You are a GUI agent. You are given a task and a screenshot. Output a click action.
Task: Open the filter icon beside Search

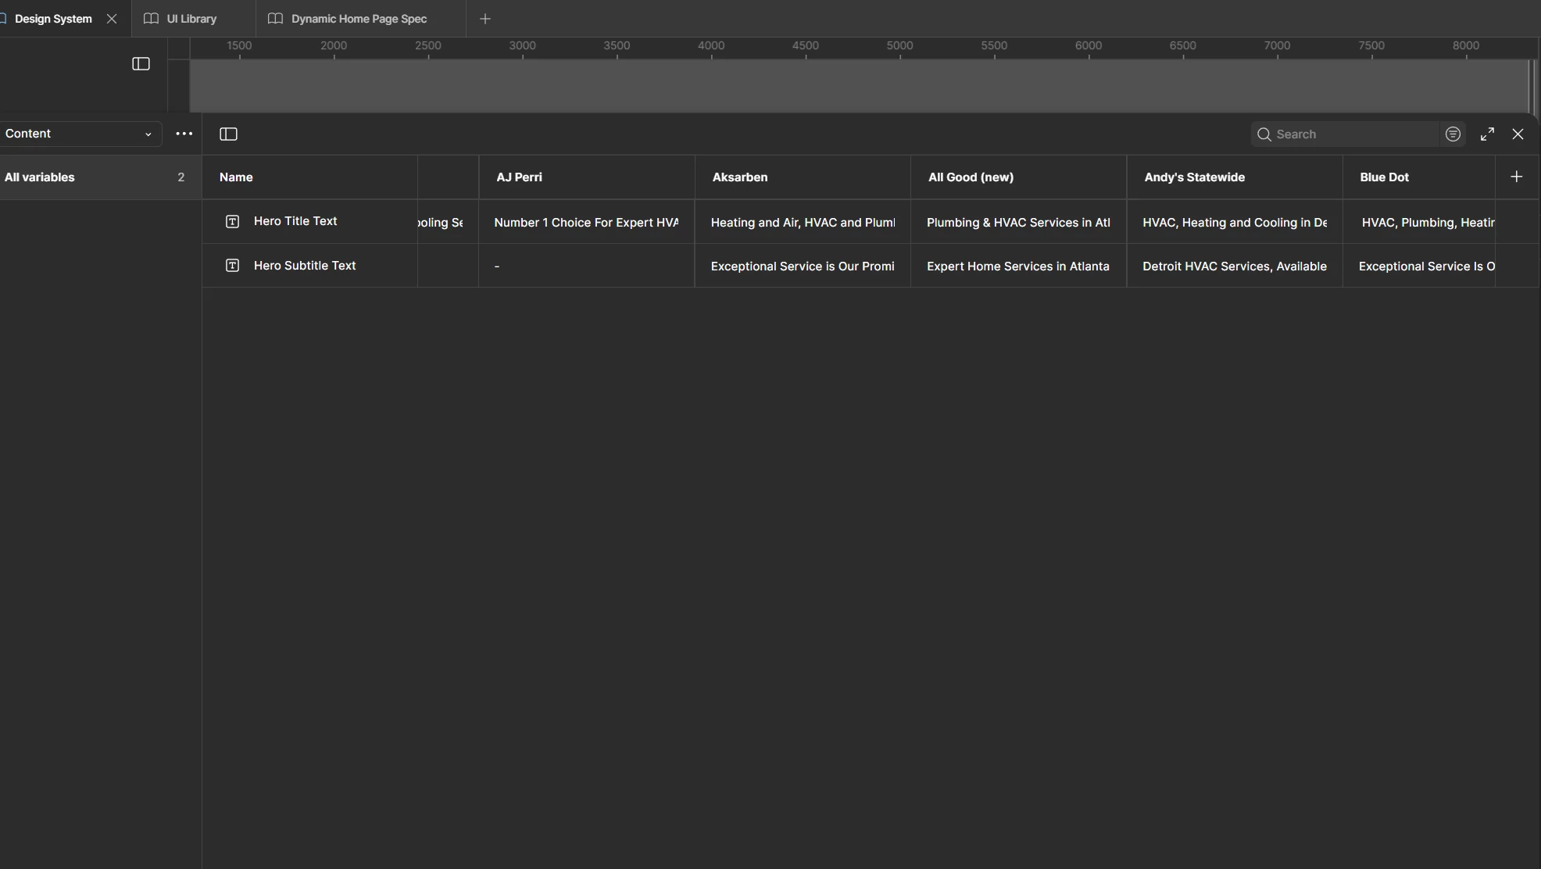pyautogui.click(x=1453, y=134)
